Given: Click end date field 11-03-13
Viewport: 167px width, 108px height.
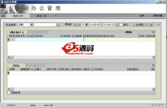Looking at the screenshot, I should (109, 25).
